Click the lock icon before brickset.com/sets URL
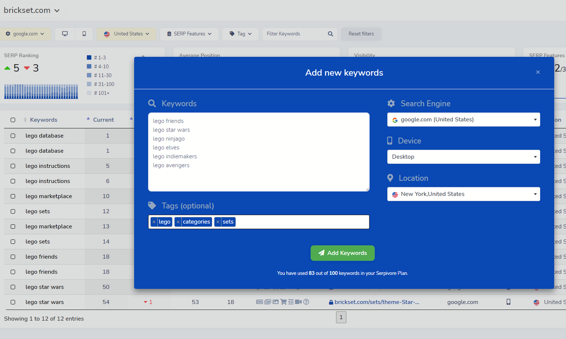Viewport: 566px width, 339px height. (x=331, y=302)
